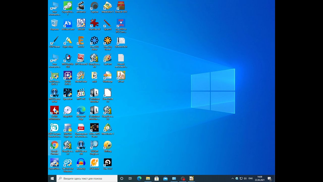
Task: Open the EAGLE desktop shortcut
Action: pyautogui.click(x=81, y=42)
